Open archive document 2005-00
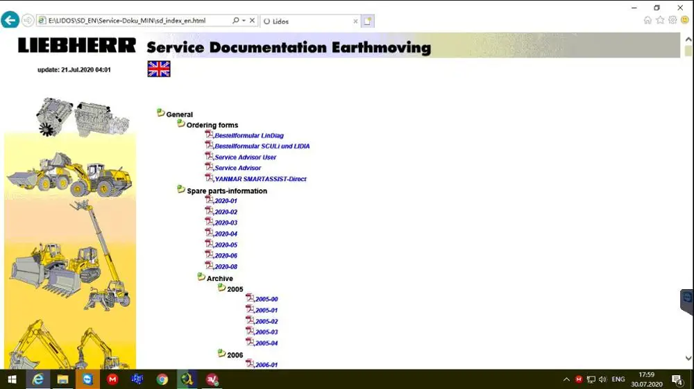Screen dimensions: 694x389 coord(266,300)
